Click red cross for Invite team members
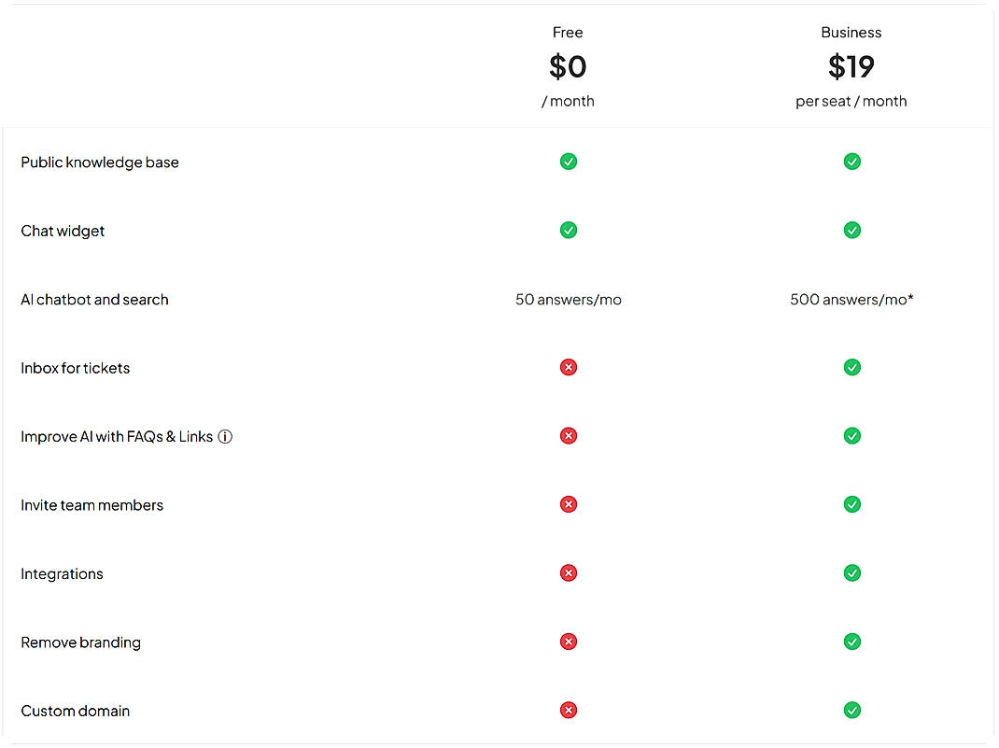 569,504
